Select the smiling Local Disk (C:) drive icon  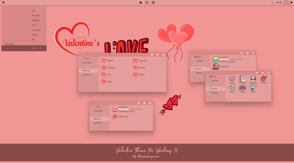click(215, 59)
